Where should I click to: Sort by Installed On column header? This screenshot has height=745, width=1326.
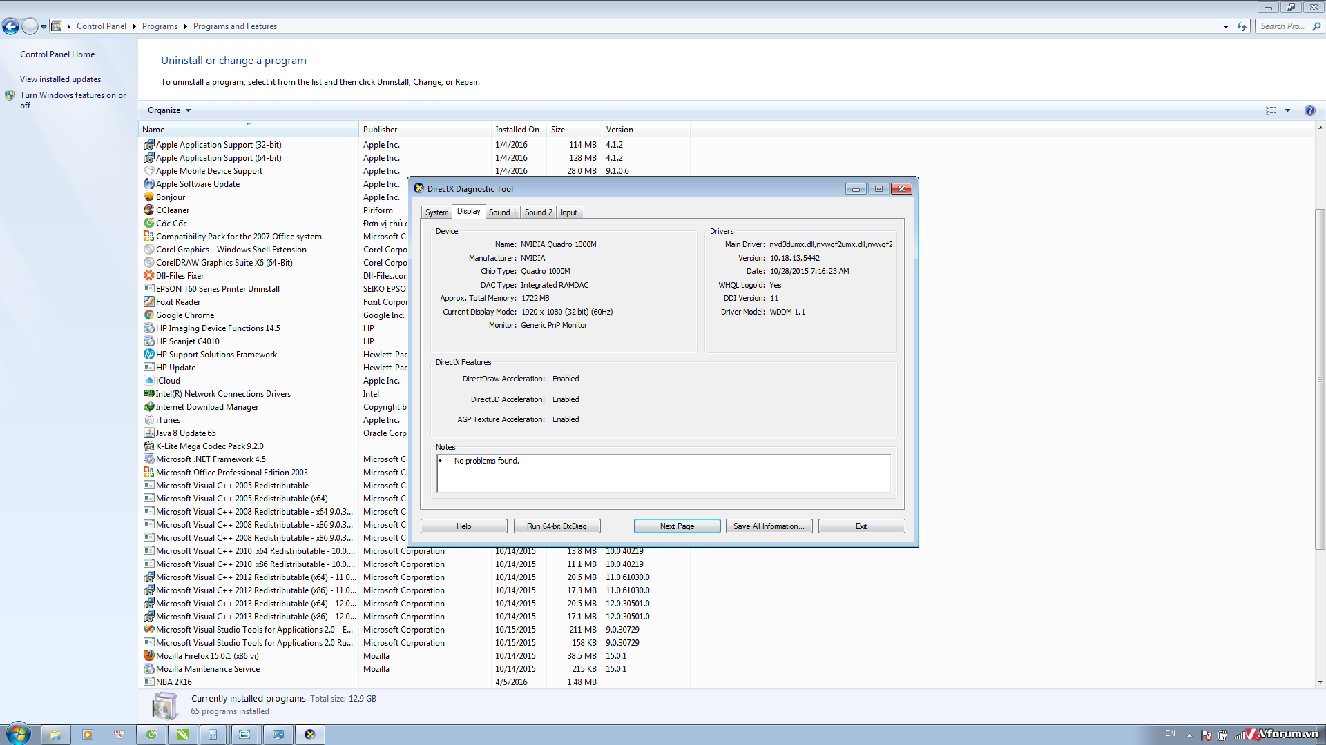click(x=519, y=130)
